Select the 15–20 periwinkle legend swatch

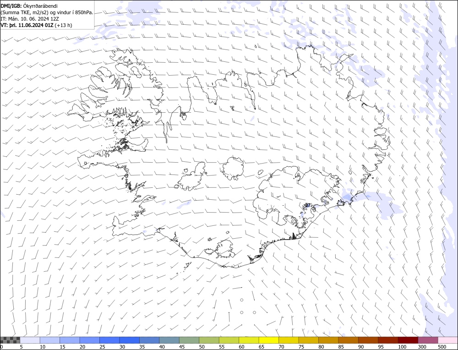70,340
